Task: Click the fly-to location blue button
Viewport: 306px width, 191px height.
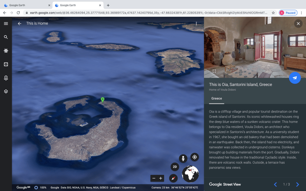Action: pyautogui.click(x=295, y=78)
